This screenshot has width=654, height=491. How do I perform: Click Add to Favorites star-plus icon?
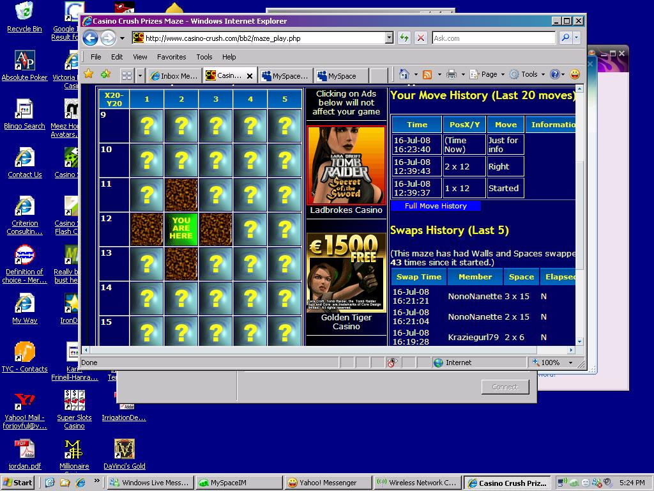click(x=105, y=74)
